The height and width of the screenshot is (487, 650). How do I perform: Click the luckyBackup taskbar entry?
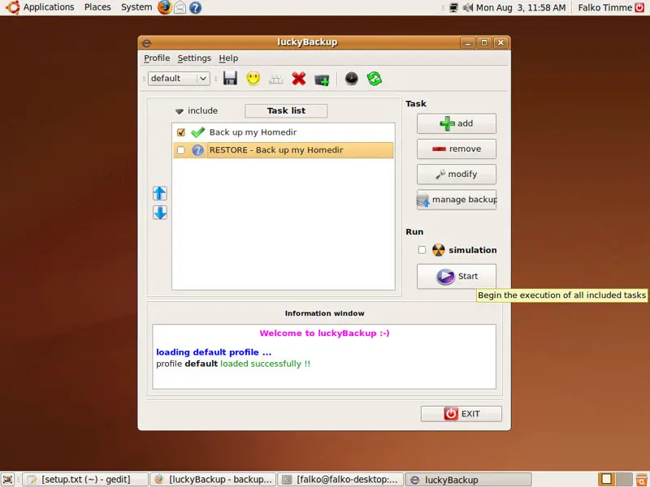pyautogui.click(x=468, y=480)
